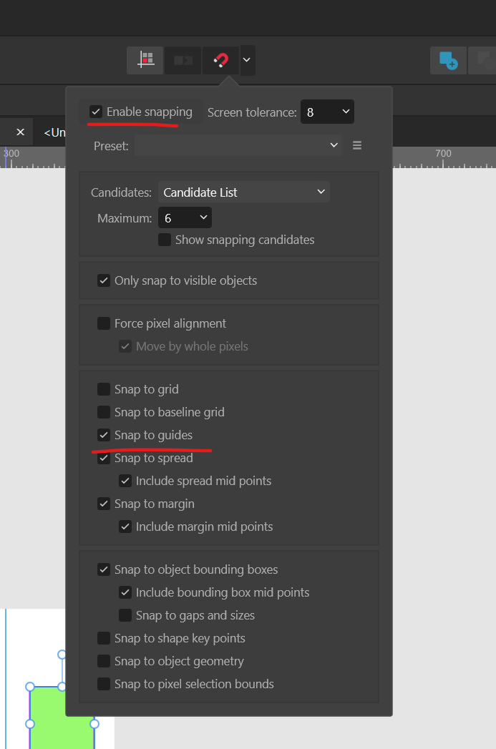Click the grayed-out toolbar icon beside the magnet
This screenshot has height=749, width=496.
point(183,60)
